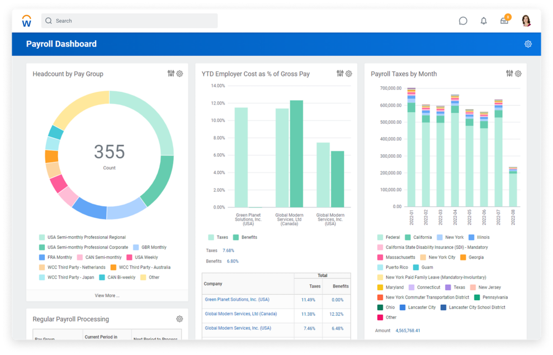Click the magnifier icon in search bar

49,21
